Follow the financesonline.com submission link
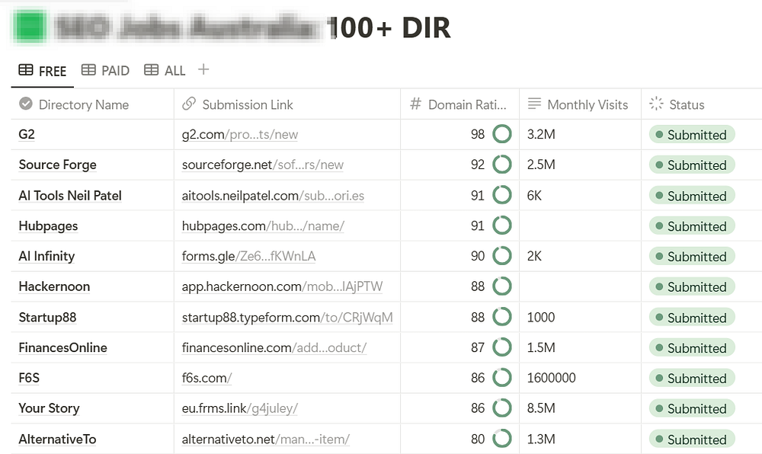762x454 pixels. pos(274,347)
